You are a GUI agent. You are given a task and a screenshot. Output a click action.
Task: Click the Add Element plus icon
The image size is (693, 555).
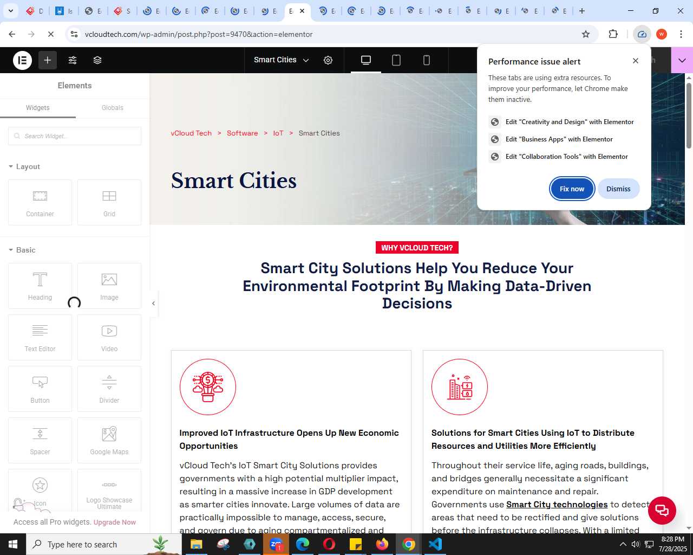(x=48, y=60)
